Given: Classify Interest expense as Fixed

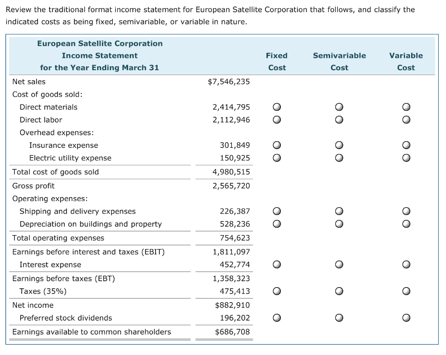Looking at the screenshot, I should [x=277, y=264].
